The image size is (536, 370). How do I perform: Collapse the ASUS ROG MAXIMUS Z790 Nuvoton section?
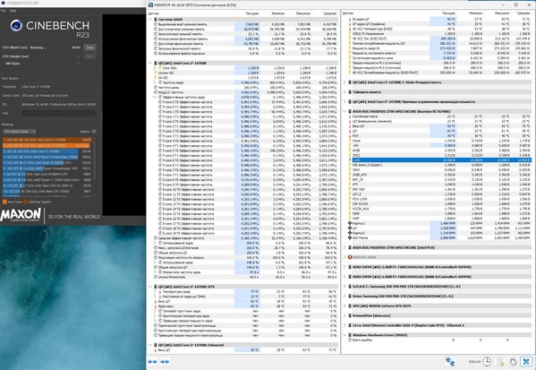click(345, 112)
